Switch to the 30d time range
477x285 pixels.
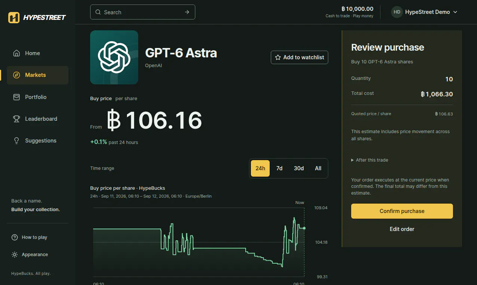[299, 168]
